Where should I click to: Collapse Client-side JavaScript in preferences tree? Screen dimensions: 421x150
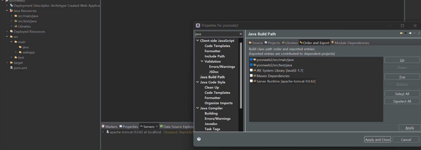pyautogui.click(x=197, y=41)
